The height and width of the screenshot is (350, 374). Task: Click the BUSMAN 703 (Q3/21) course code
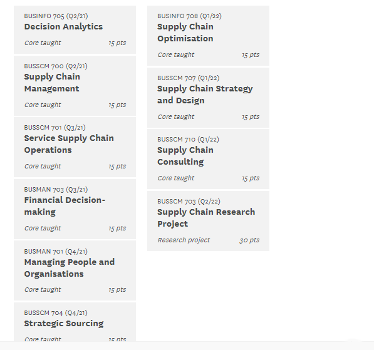pos(56,190)
